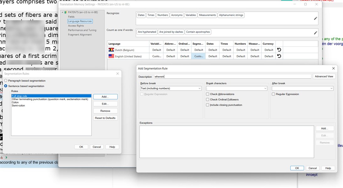This screenshot has height=188, width=343.
Task: Click the pencil icon beside the count-as-one options
Action: pos(316,33)
